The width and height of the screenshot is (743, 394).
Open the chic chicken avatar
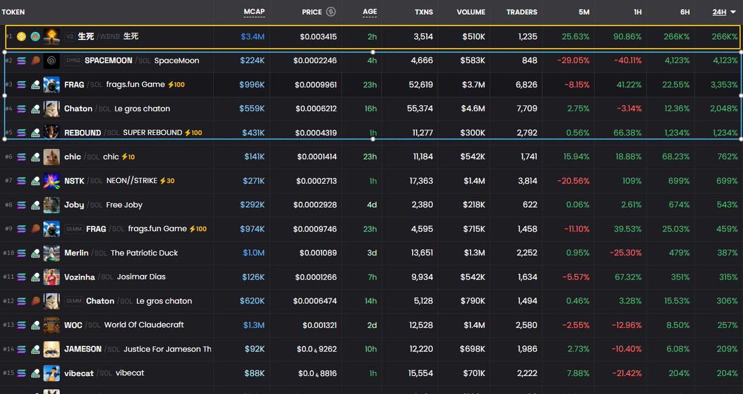click(x=52, y=156)
